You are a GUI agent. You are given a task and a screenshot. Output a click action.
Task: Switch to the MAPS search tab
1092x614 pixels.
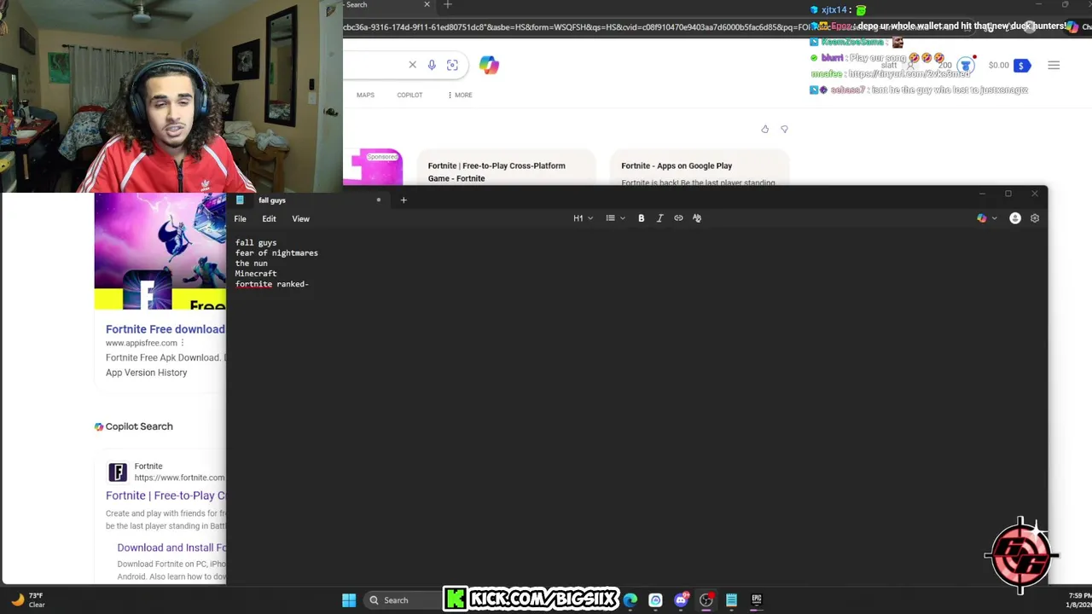coord(365,95)
